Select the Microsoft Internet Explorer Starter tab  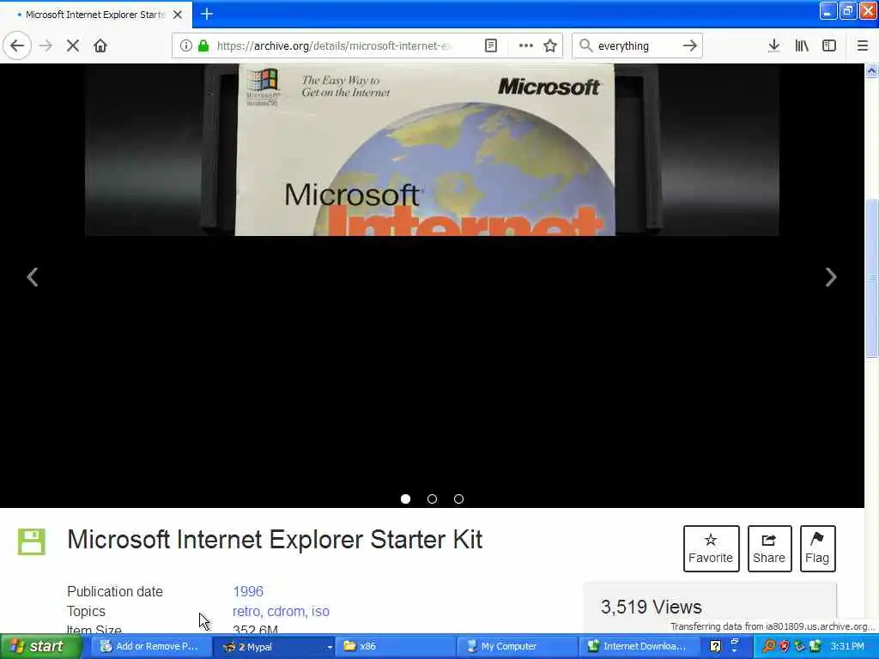coord(96,15)
